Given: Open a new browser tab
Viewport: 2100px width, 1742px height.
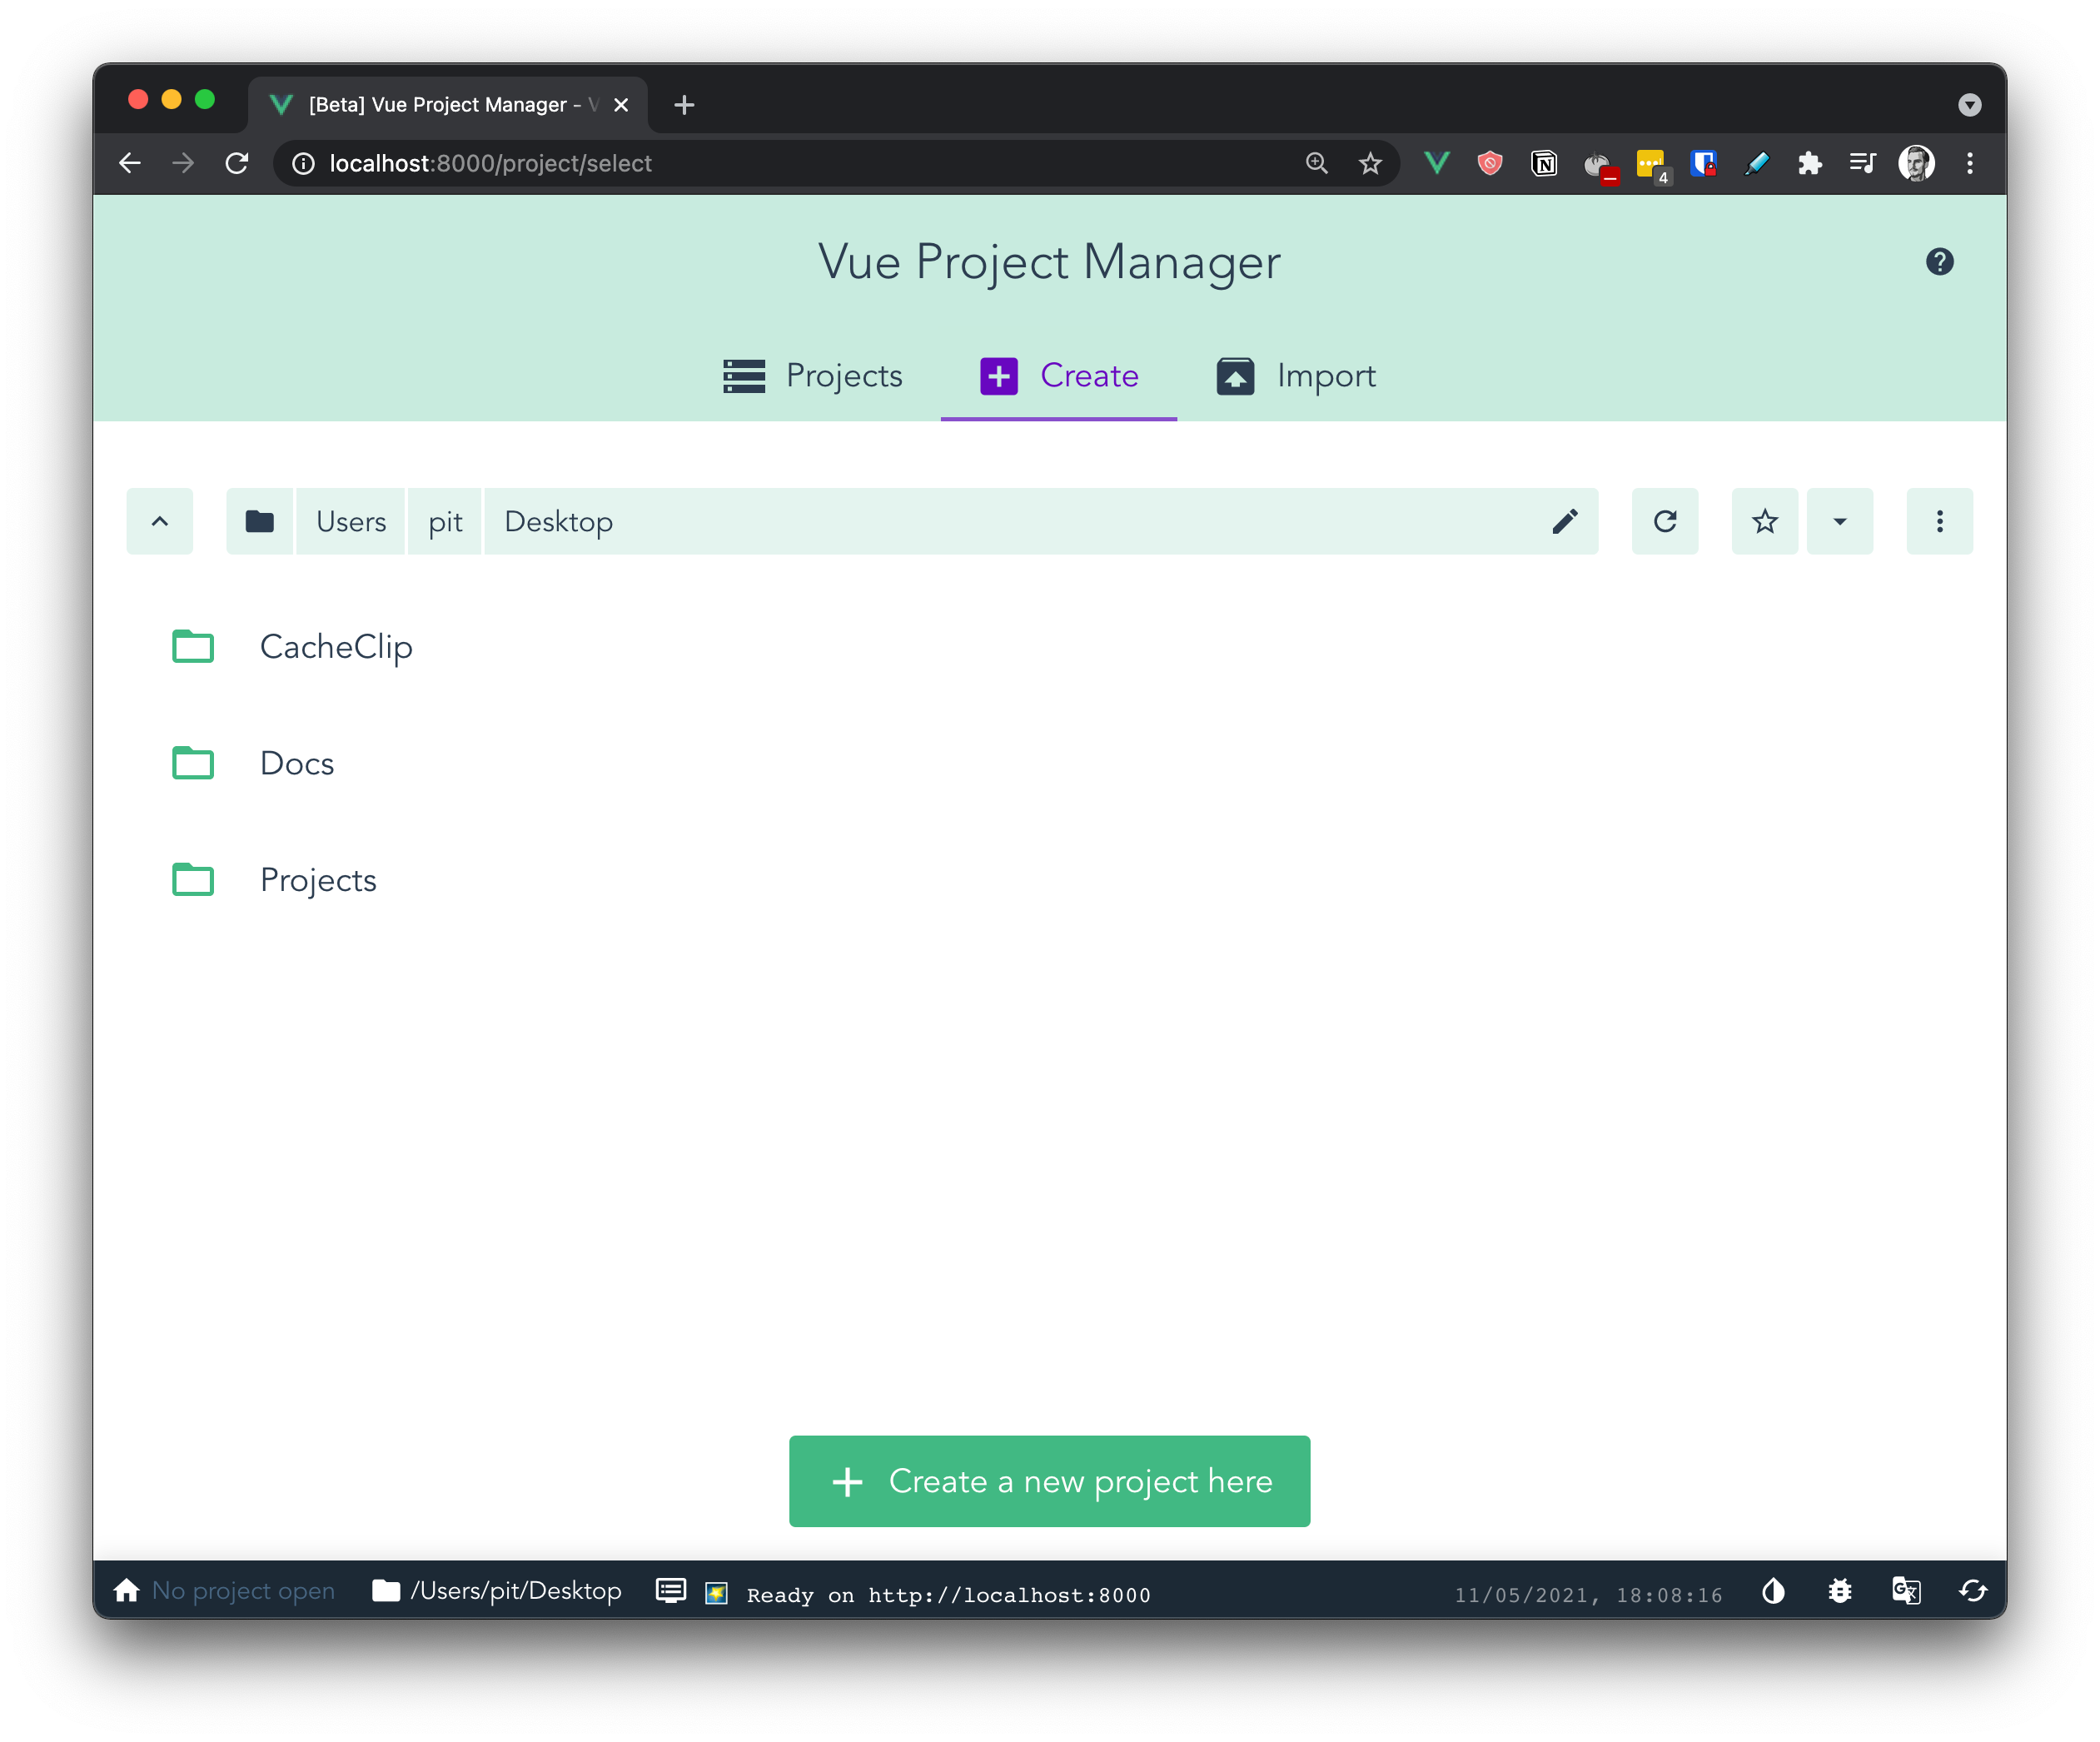Looking at the screenshot, I should click(x=684, y=105).
